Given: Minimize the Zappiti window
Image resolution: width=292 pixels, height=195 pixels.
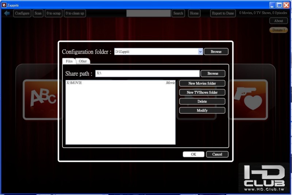Looking at the screenshot, I should [x=272, y=5].
